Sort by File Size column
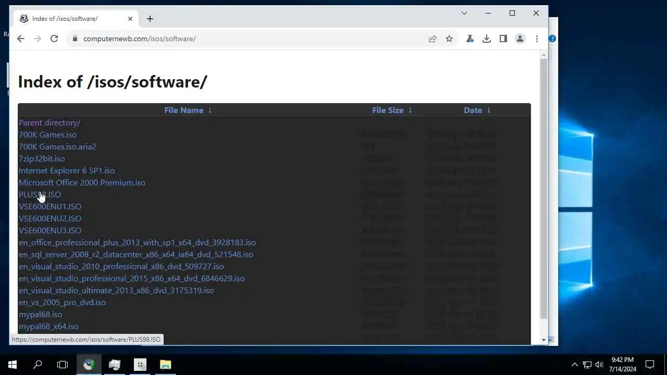 click(x=392, y=110)
